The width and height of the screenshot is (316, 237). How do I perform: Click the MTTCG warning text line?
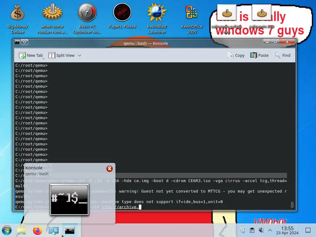click(x=151, y=194)
